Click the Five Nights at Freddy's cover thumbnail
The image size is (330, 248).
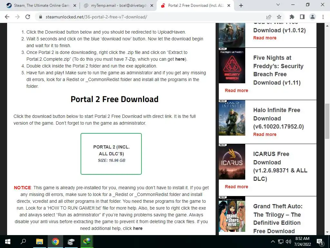click(232, 66)
